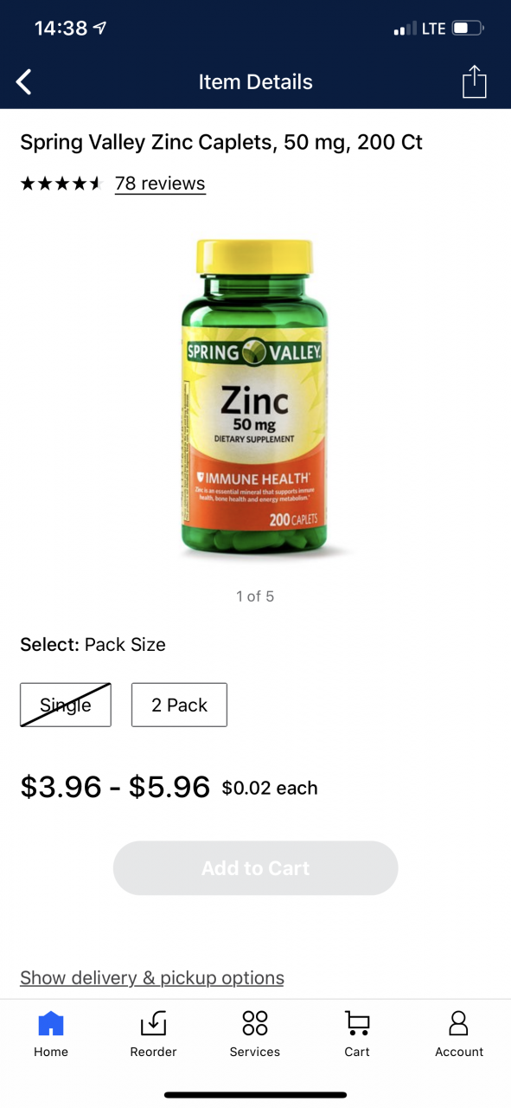Tap the Add to Cart button
The width and height of the screenshot is (511, 1108).
(x=255, y=868)
